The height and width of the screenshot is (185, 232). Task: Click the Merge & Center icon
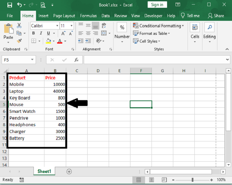104,33
